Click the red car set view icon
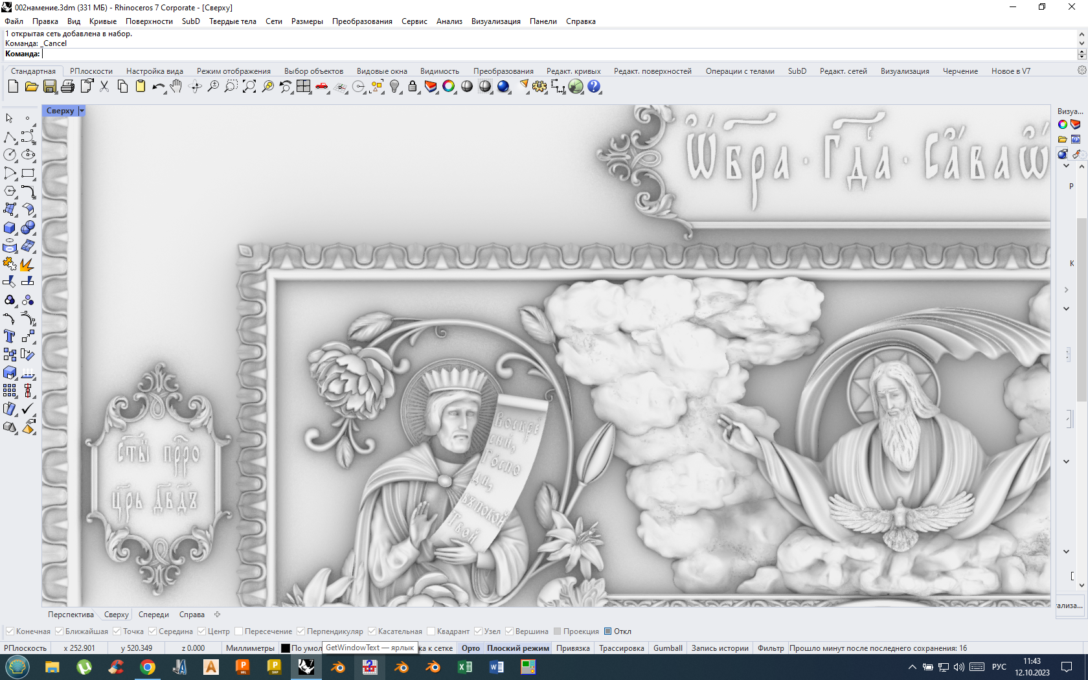This screenshot has width=1088, height=680. point(322,86)
